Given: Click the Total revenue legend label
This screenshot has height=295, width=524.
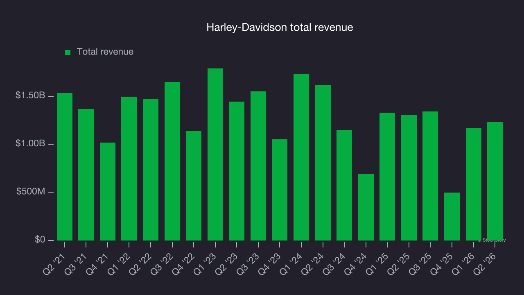Looking at the screenshot, I should click(105, 52).
